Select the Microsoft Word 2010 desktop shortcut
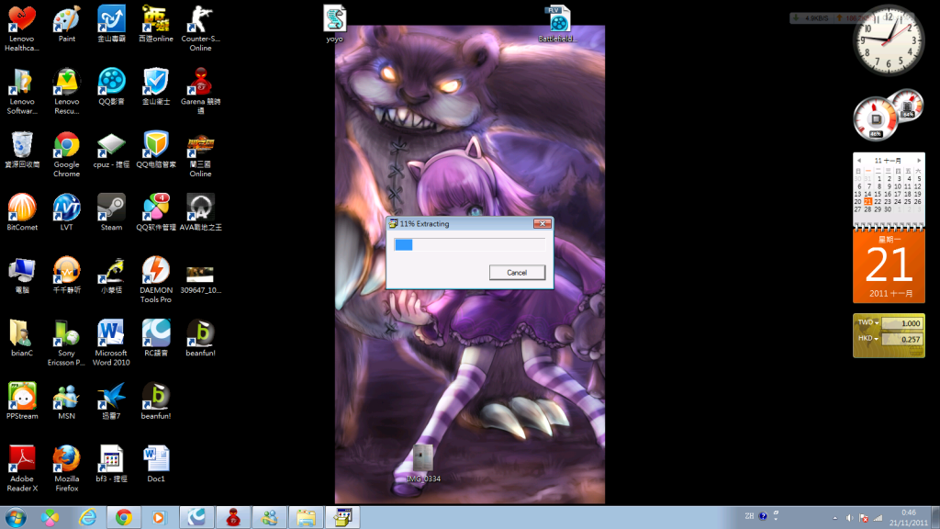Screen dimensions: 940x529 (x=111, y=343)
